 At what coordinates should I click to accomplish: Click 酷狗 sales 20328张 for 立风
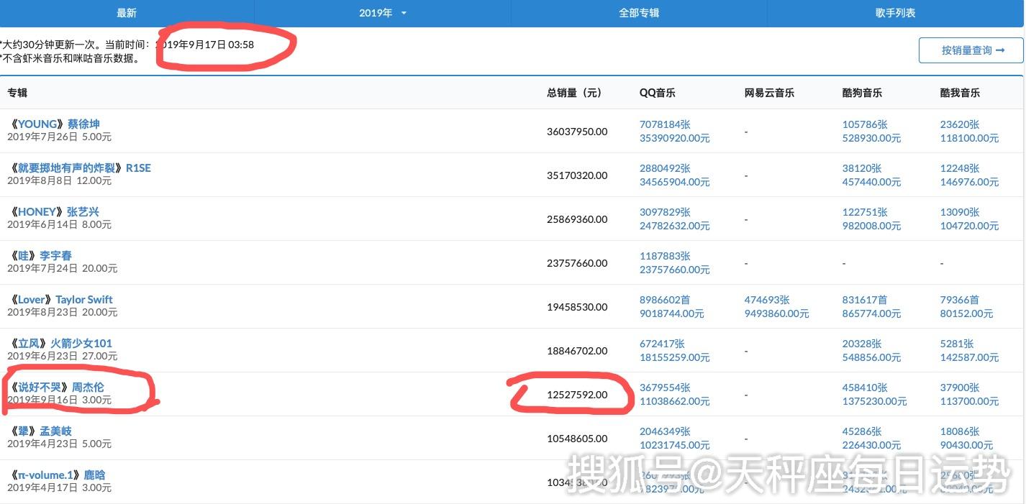pyautogui.click(x=862, y=344)
